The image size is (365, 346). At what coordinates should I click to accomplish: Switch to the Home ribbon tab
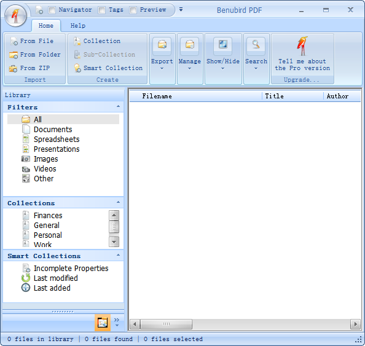(46, 26)
